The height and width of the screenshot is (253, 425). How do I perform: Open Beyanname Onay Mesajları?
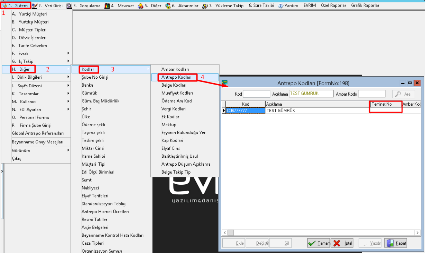click(37, 142)
